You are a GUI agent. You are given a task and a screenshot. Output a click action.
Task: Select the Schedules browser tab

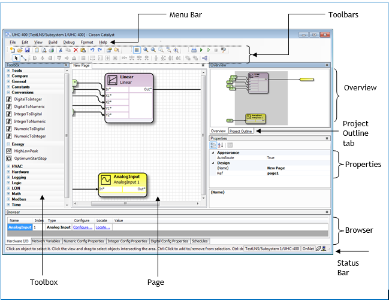200,241
